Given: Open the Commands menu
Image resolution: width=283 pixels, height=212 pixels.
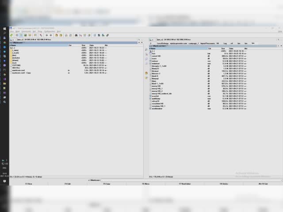Looking at the screenshot, I should click(x=26, y=31).
